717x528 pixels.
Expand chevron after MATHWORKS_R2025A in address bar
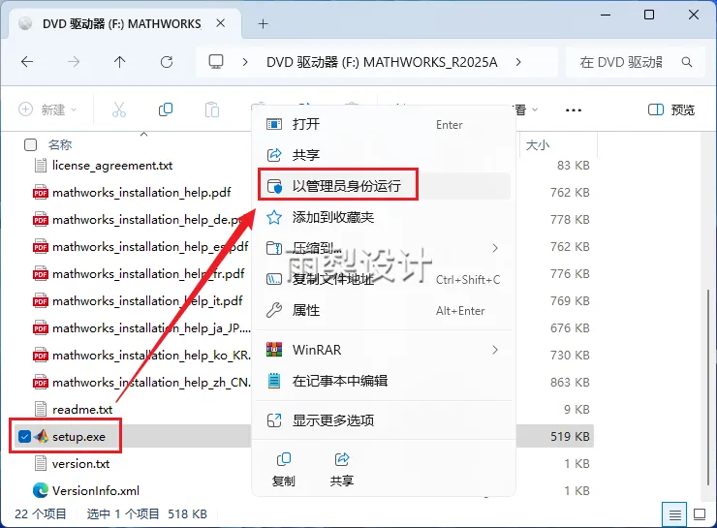(x=518, y=62)
